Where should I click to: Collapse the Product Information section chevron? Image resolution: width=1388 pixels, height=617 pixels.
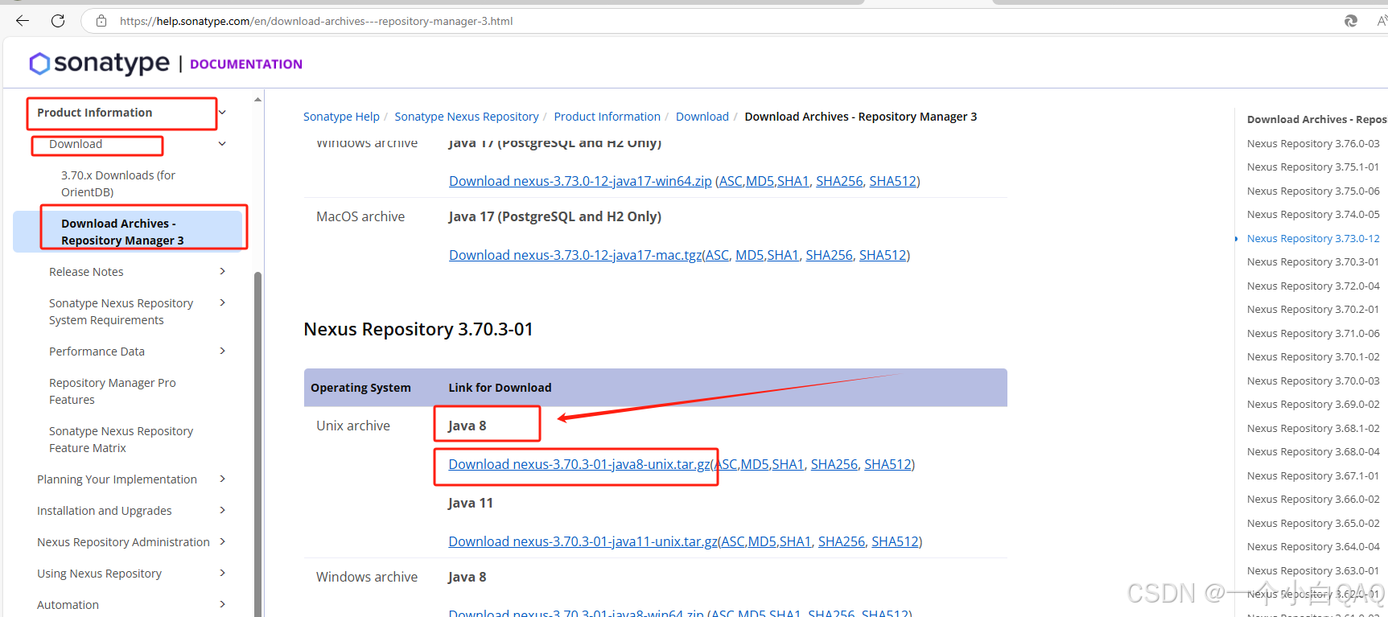pyautogui.click(x=223, y=113)
